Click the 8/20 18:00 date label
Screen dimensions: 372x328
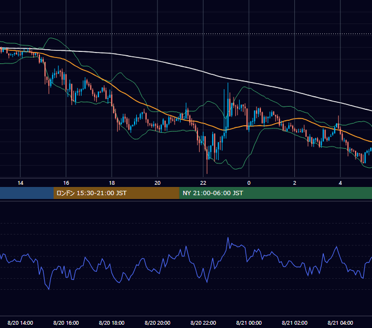pyautogui.click(x=112, y=323)
